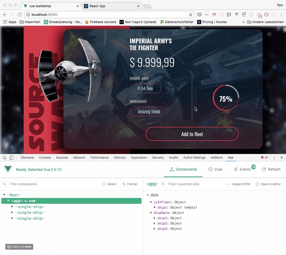Click Inspect DOM
The width and height of the screenshot is (286, 255).
pyautogui.click(x=238, y=184)
